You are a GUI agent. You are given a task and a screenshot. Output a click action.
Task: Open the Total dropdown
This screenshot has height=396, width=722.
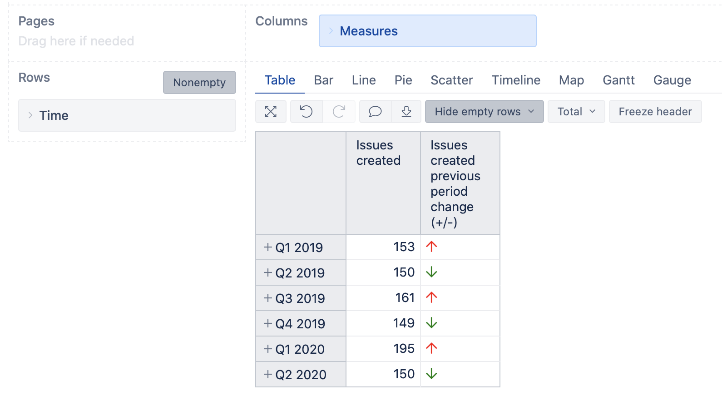point(576,112)
